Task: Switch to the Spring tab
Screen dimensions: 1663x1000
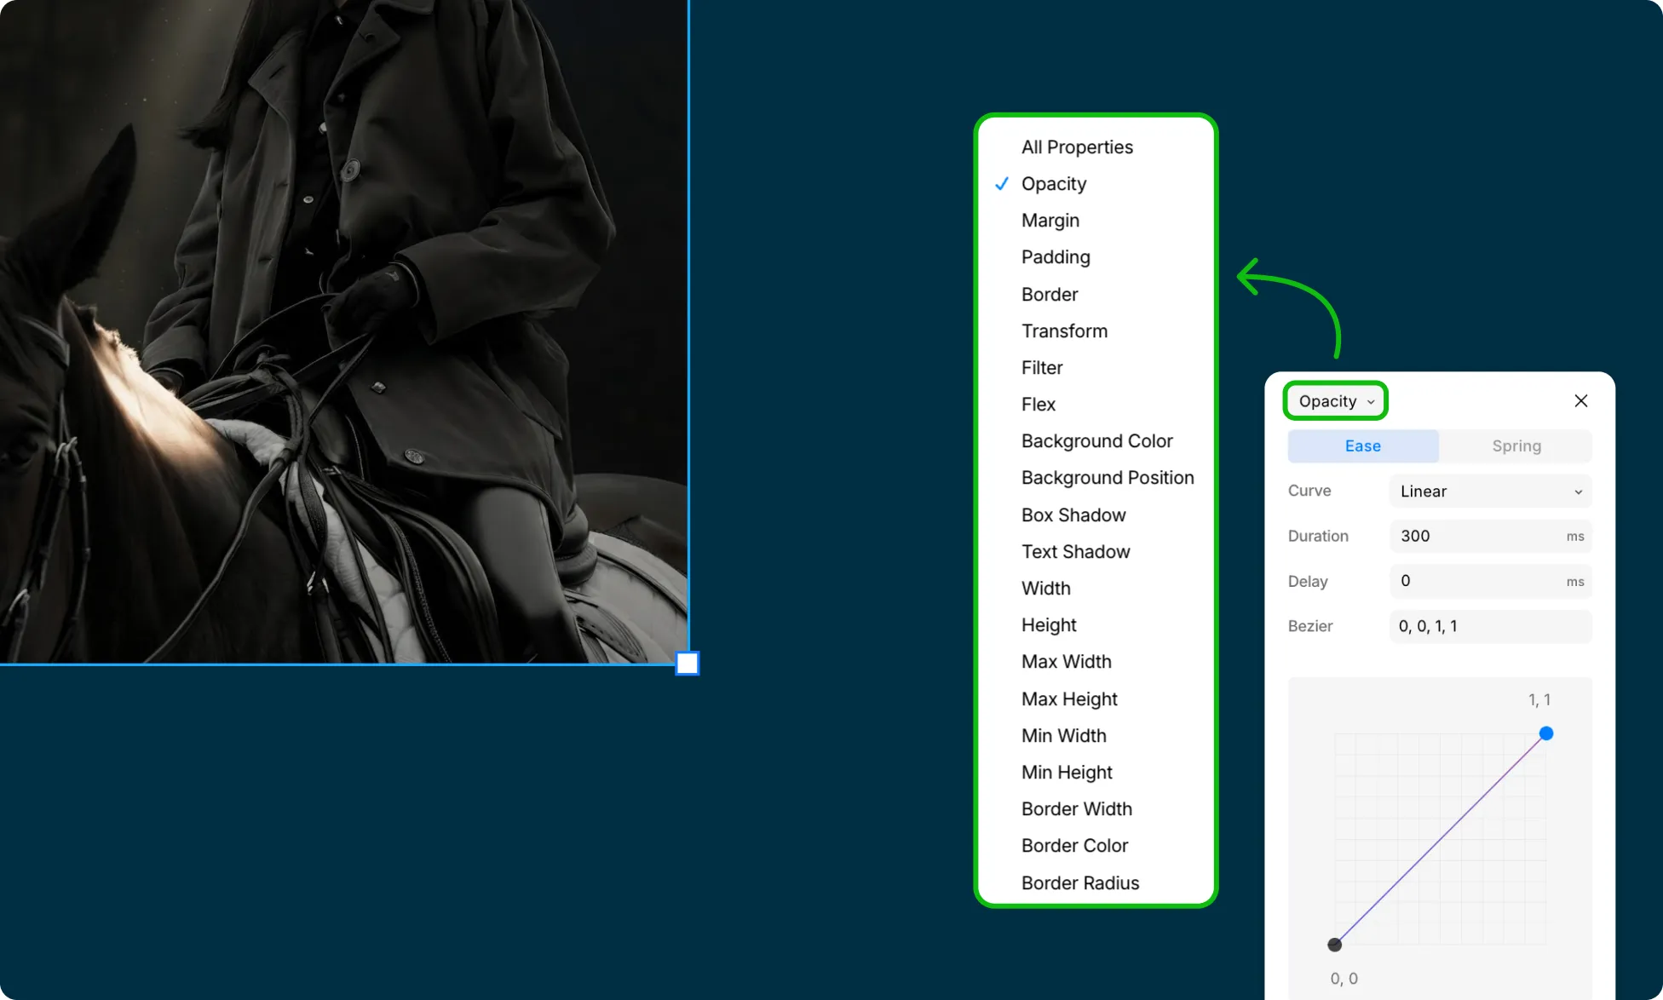Action: (1516, 445)
